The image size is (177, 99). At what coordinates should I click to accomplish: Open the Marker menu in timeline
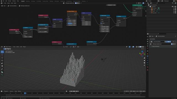pos(19,91)
